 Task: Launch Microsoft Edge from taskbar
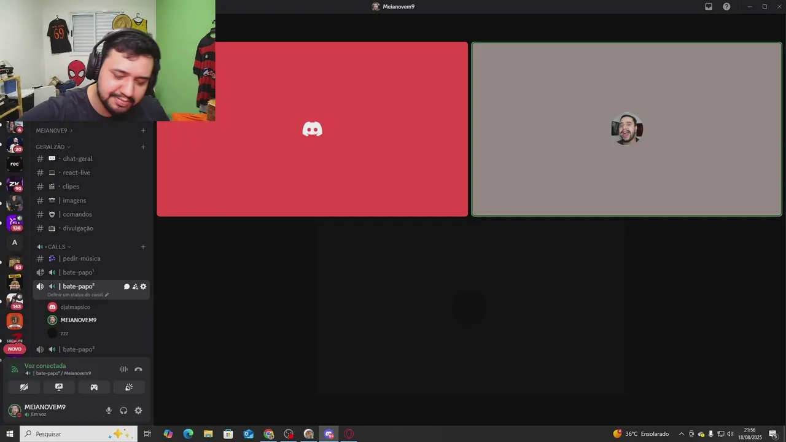click(188, 434)
